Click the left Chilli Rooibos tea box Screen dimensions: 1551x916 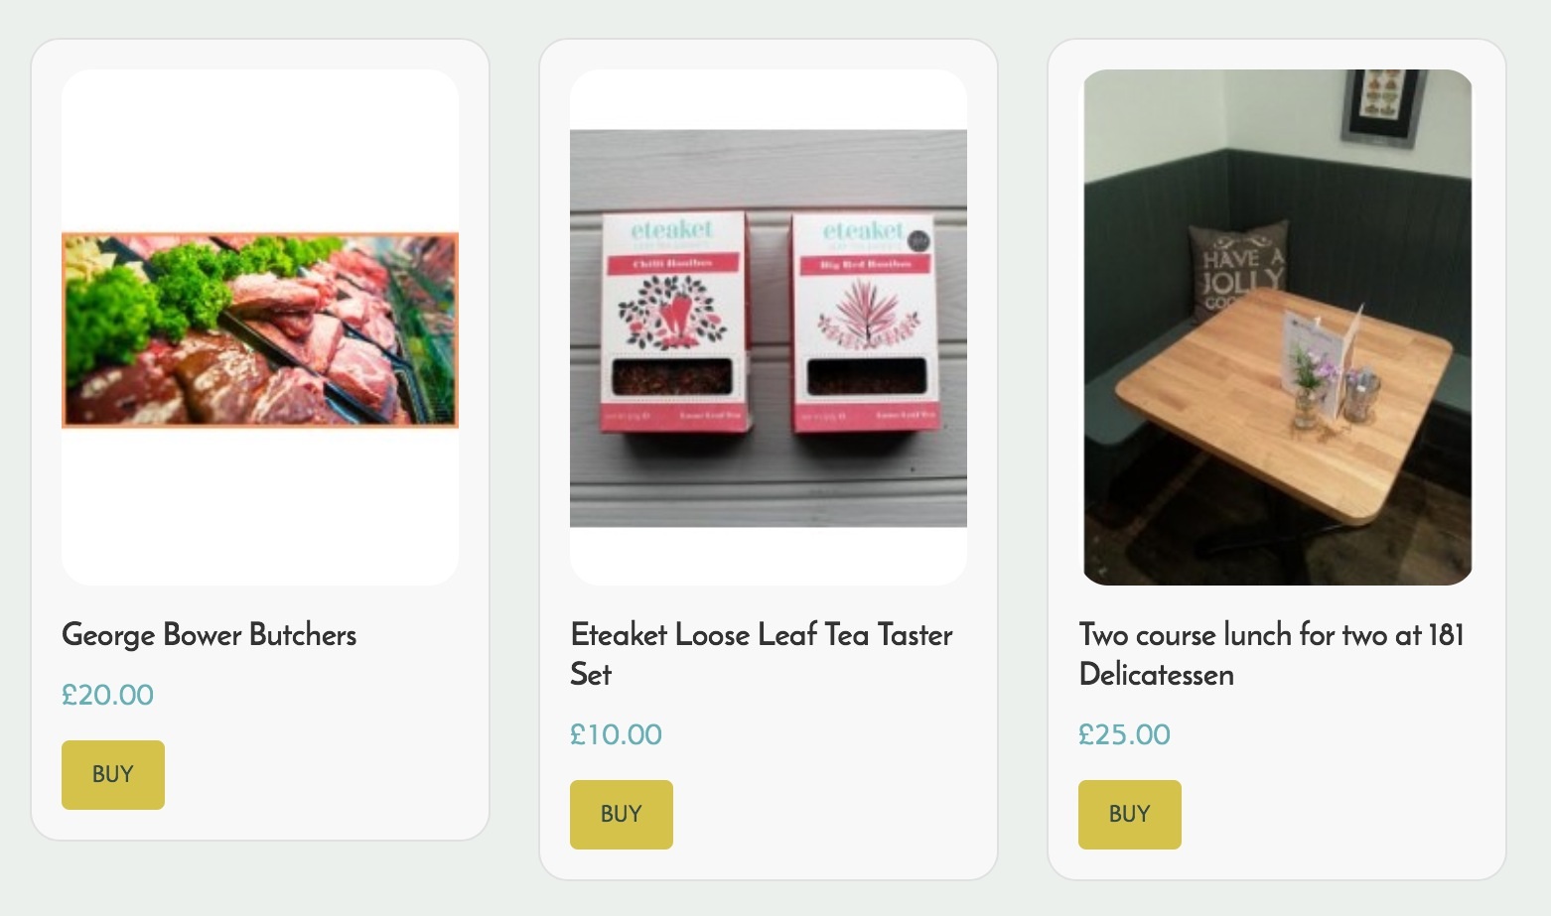pyautogui.click(x=673, y=322)
